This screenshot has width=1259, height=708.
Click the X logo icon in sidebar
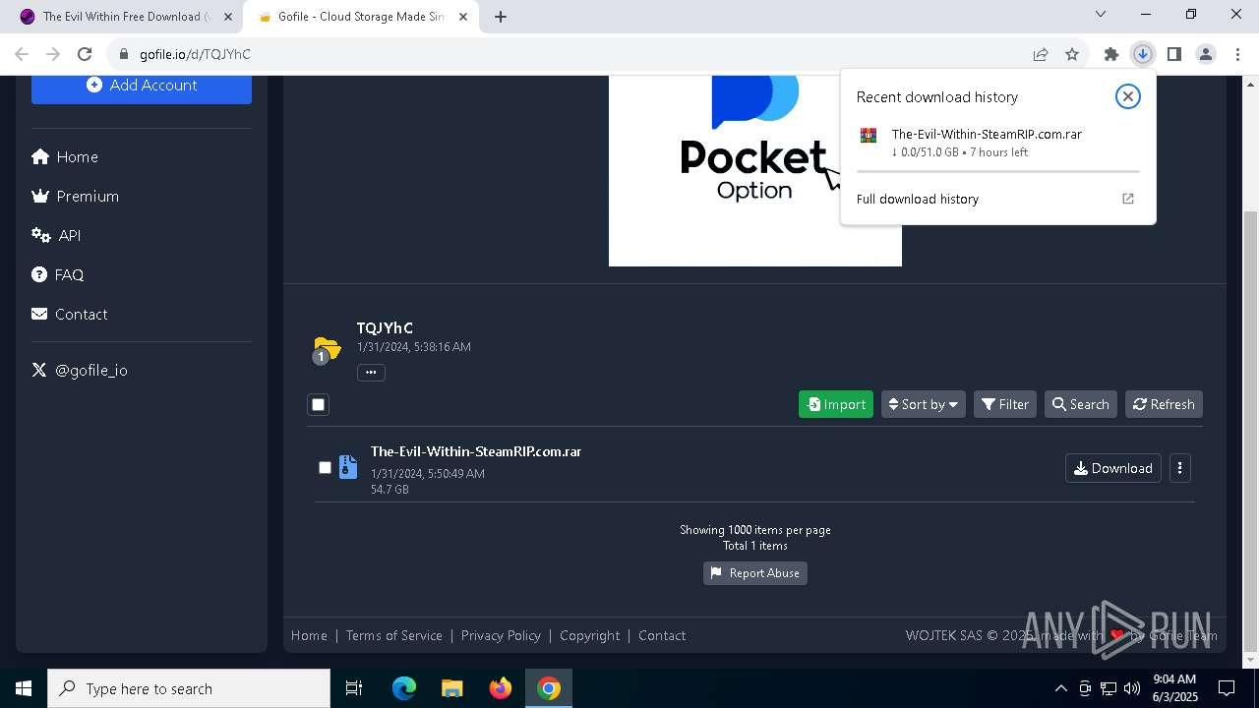point(39,371)
